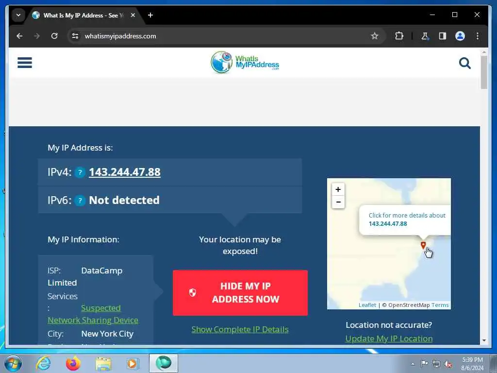Open the Chrome Labs flask icon
This screenshot has width=497, height=373.
pos(425,36)
